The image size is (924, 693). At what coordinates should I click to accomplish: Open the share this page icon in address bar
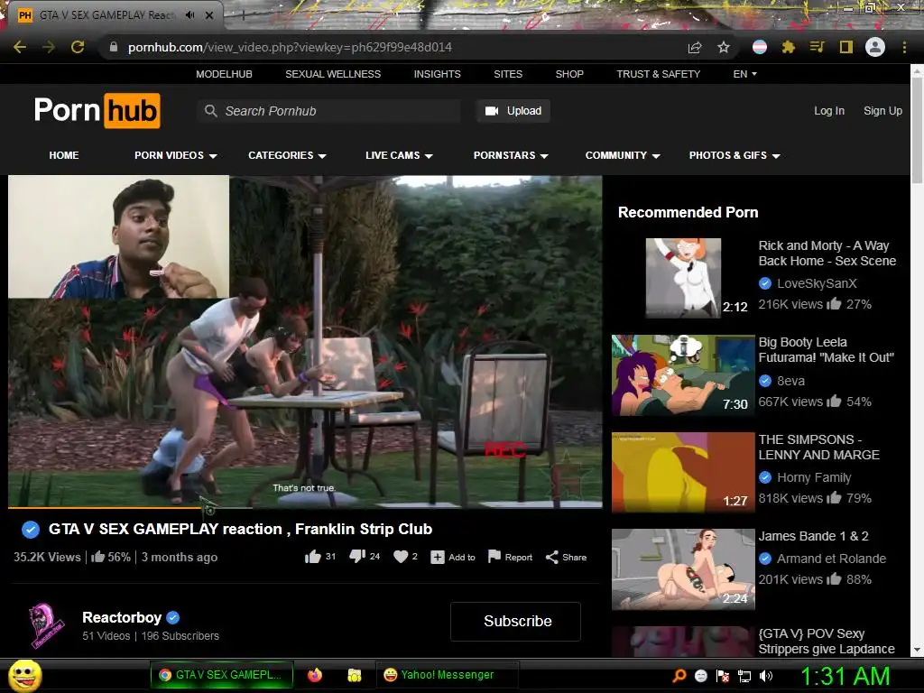click(695, 47)
